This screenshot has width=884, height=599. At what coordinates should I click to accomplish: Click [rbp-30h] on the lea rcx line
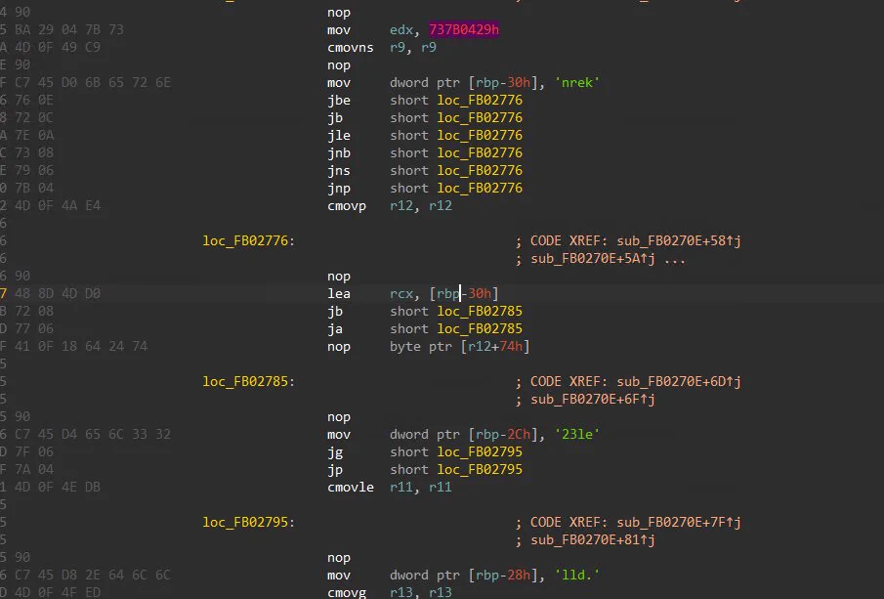[x=464, y=294]
